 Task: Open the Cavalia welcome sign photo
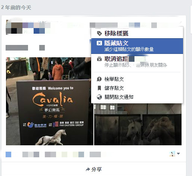[x=50, y=101]
